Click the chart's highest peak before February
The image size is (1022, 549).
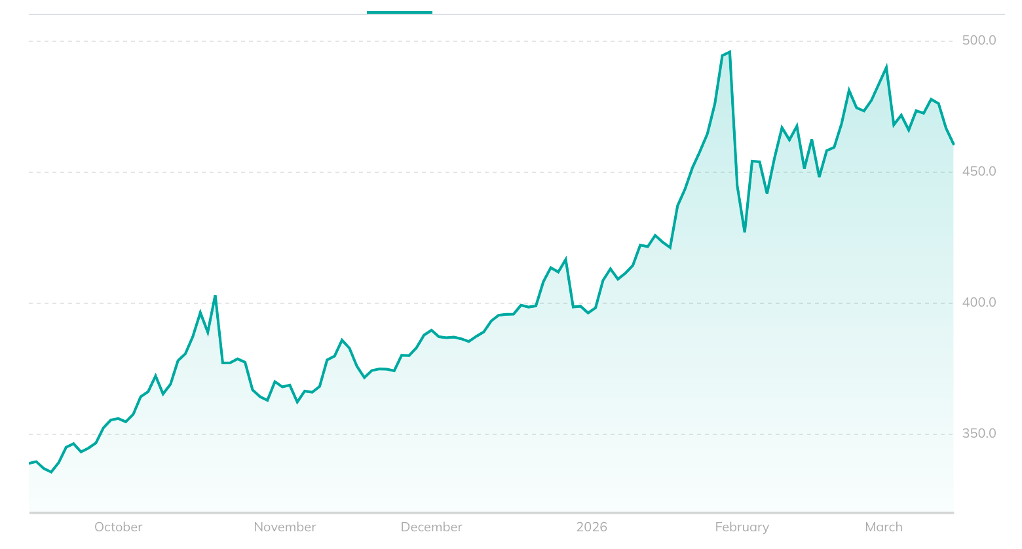pos(729,52)
